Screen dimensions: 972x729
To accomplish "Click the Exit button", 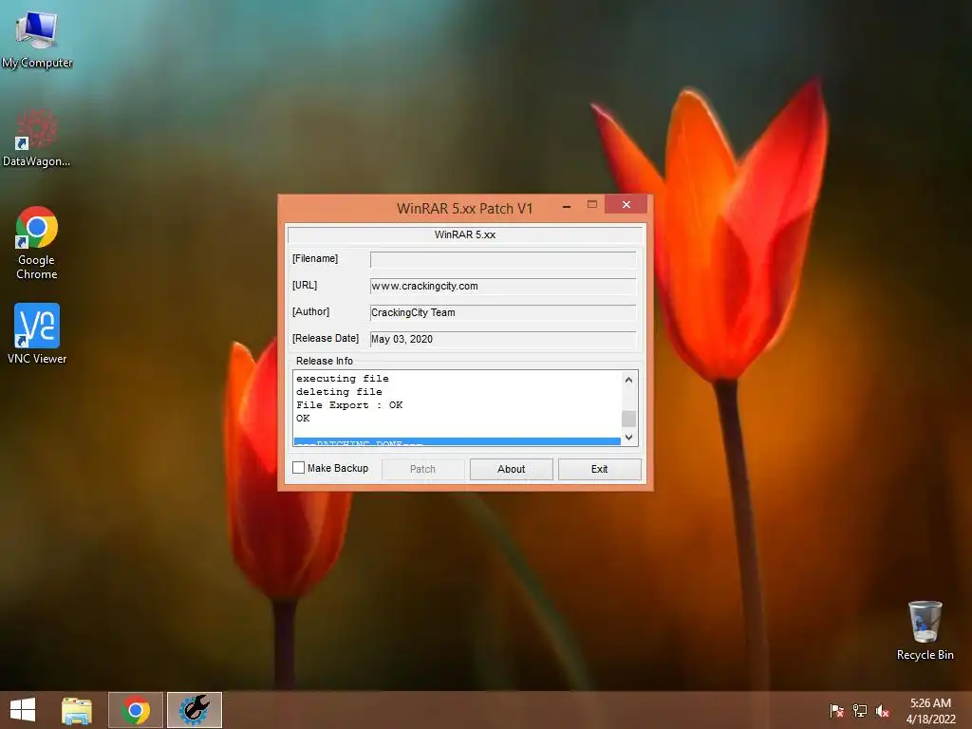I will 600,469.
